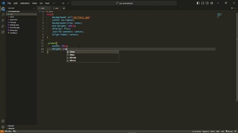This screenshot has height=133, width=238.
Task: Open the Accounts menu icon
Action: point(3,121)
